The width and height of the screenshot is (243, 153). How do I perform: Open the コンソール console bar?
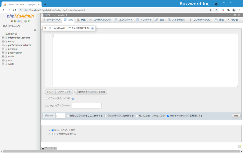49,148
